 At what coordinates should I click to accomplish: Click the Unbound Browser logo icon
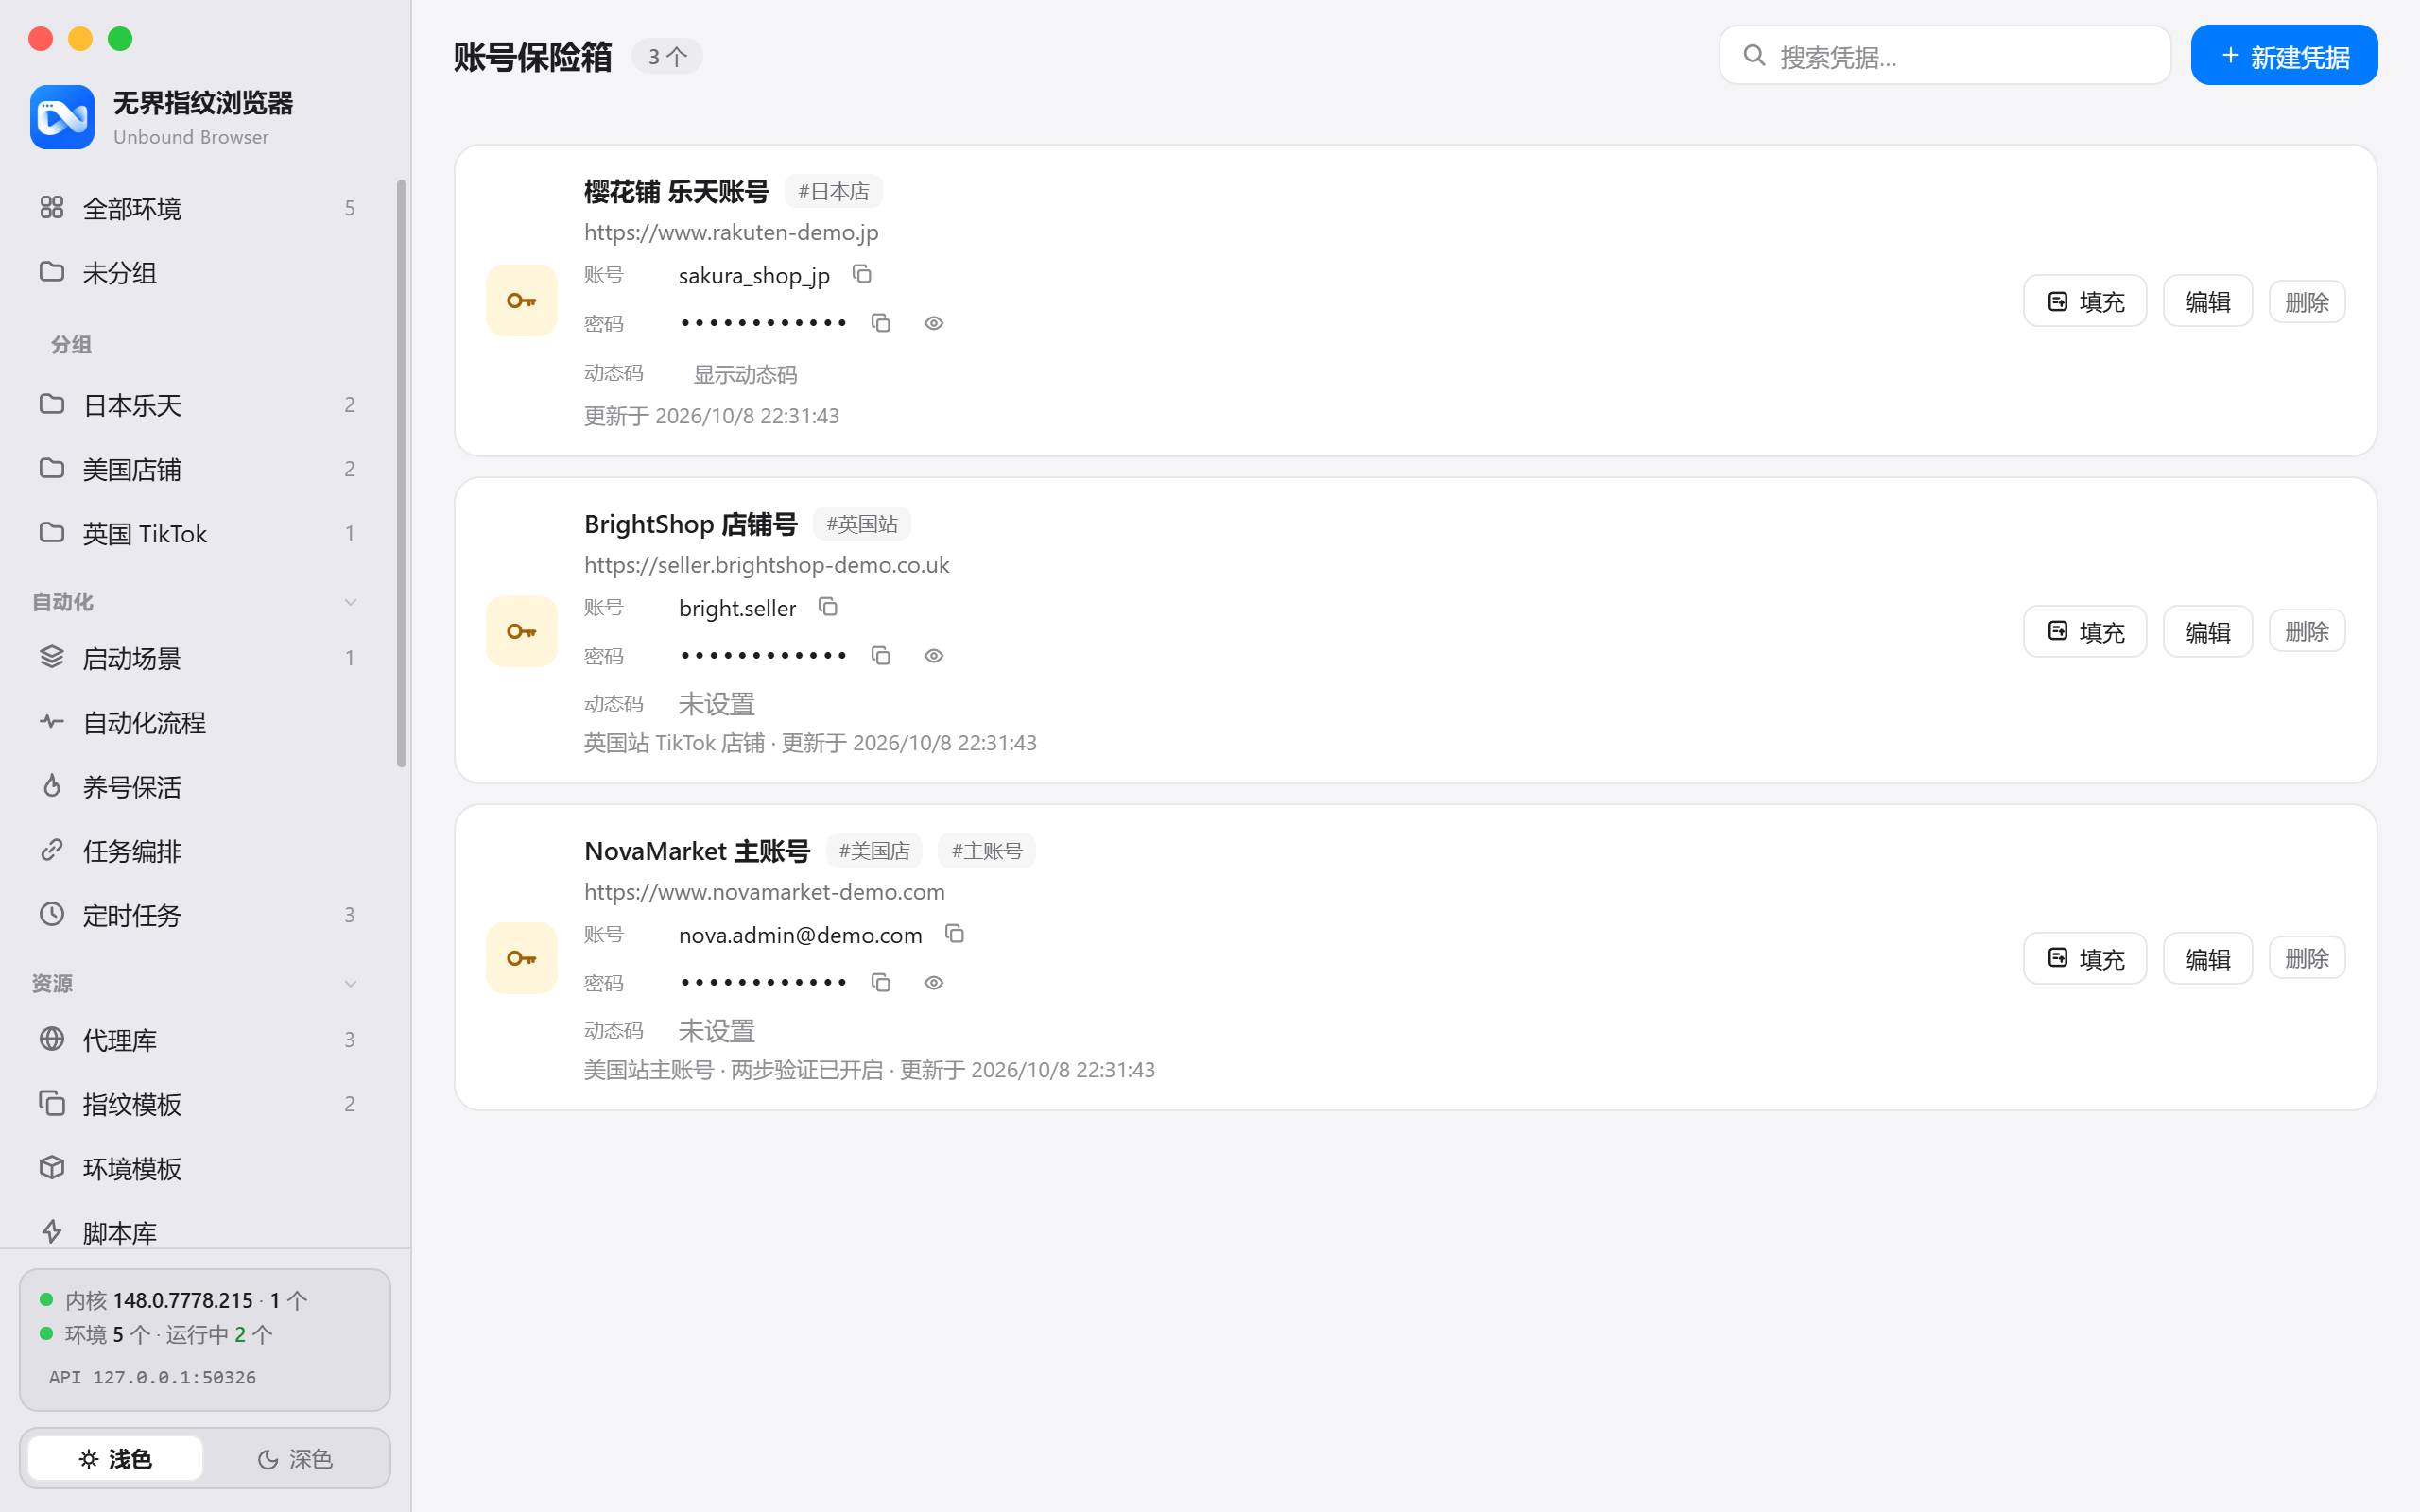(x=62, y=117)
